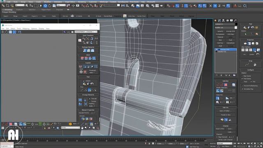263x148 pixels.
Task: Open the Hierarchy tab in command panel
Action: [x=223, y=21]
